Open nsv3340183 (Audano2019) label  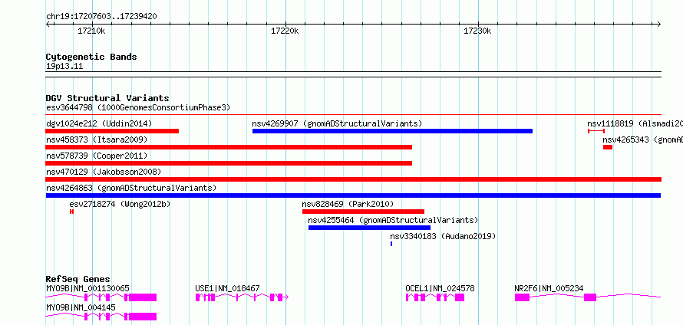coord(443,236)
